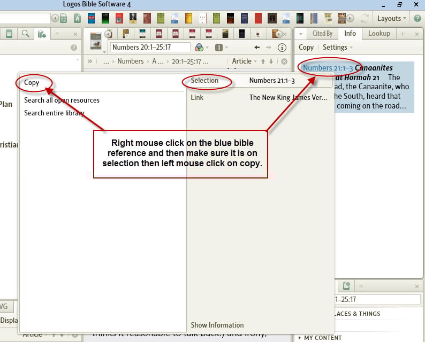Open the column layout icon
425x342 pixels.
pos(219,48)
